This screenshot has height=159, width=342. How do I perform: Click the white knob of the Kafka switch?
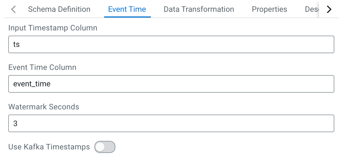(x=100, y=147)
